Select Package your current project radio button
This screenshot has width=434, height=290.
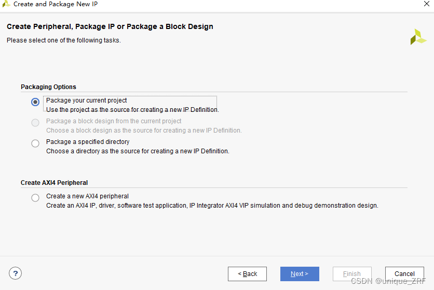[35, 102]
